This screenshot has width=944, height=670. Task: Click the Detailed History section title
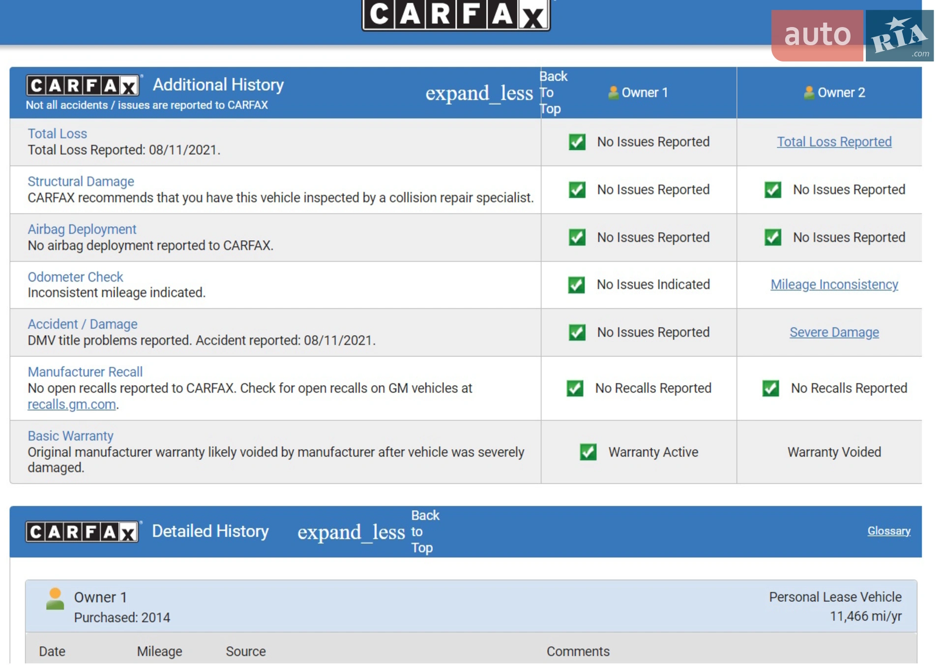tap(210, 531)
